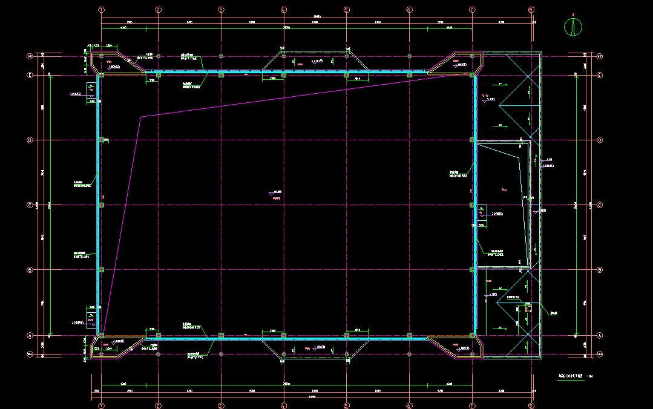Click the green column at axes 4 and E
This screenshot has width=653, height=409.
tap(284, 75)
